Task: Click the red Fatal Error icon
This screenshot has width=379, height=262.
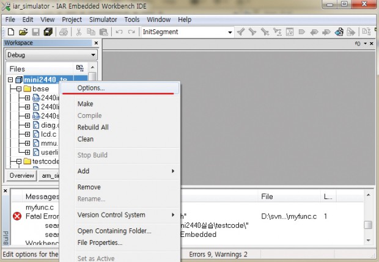Action: (x=17, y=216)
